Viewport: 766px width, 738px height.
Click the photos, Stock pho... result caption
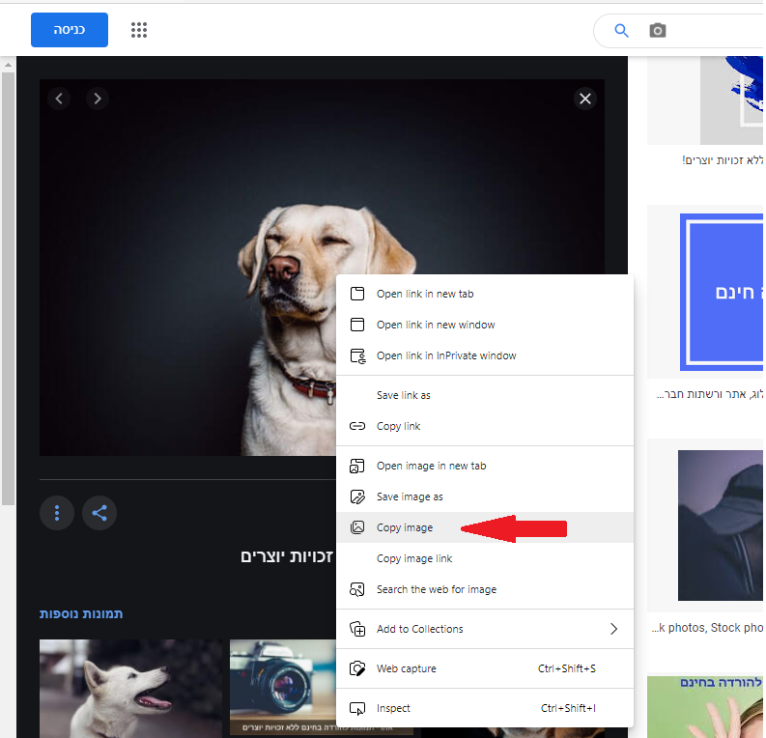(707, 628)
